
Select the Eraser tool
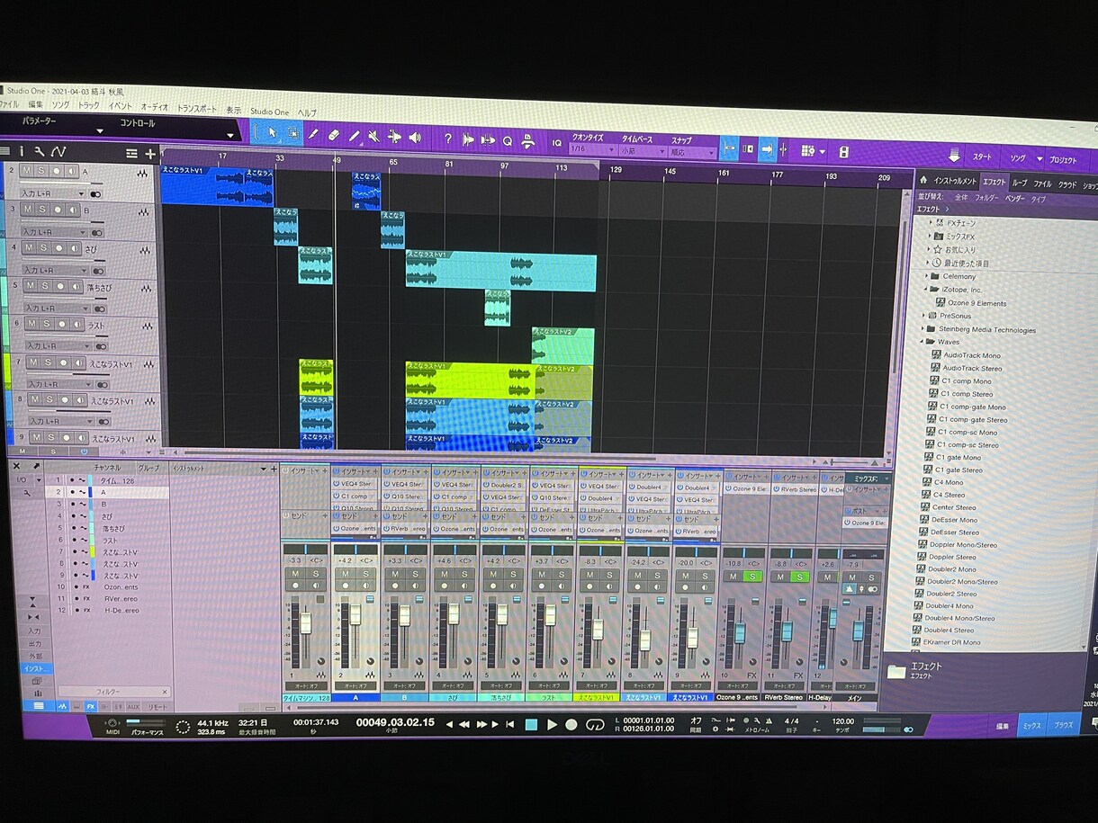333,135
